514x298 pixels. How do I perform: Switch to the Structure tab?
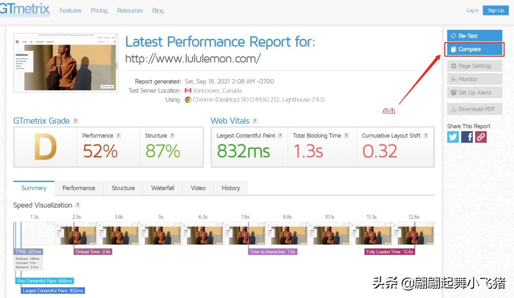coord(123,188)
